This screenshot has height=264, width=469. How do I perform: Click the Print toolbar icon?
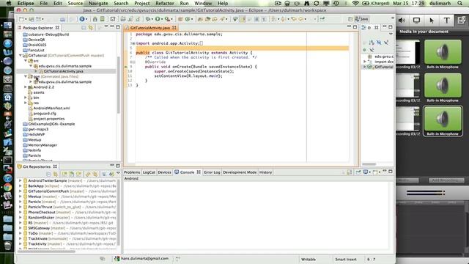click(62, 19)
